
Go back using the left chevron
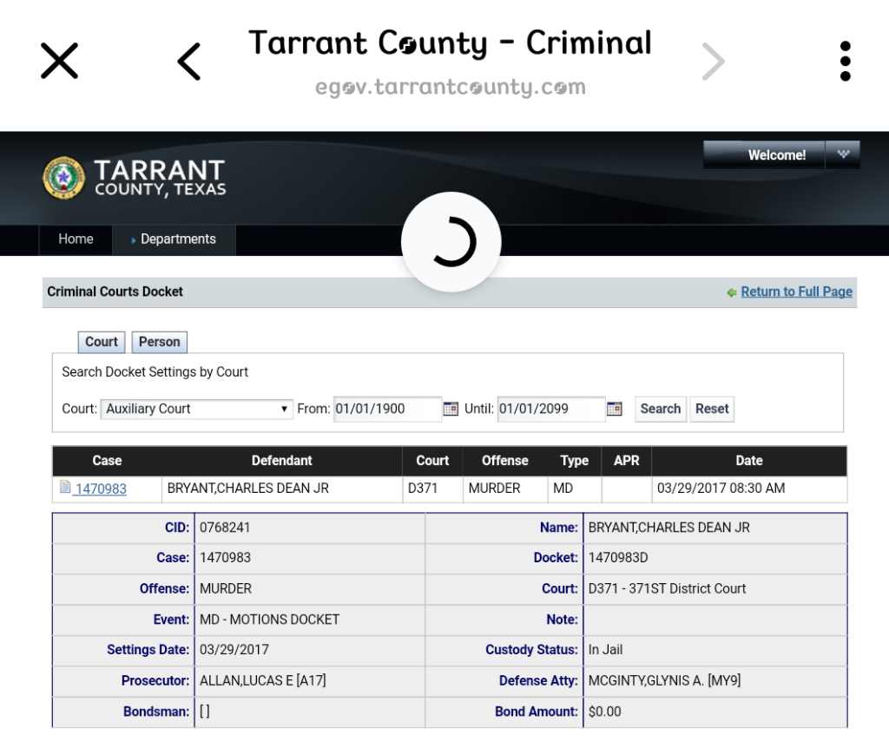[188, 62]
